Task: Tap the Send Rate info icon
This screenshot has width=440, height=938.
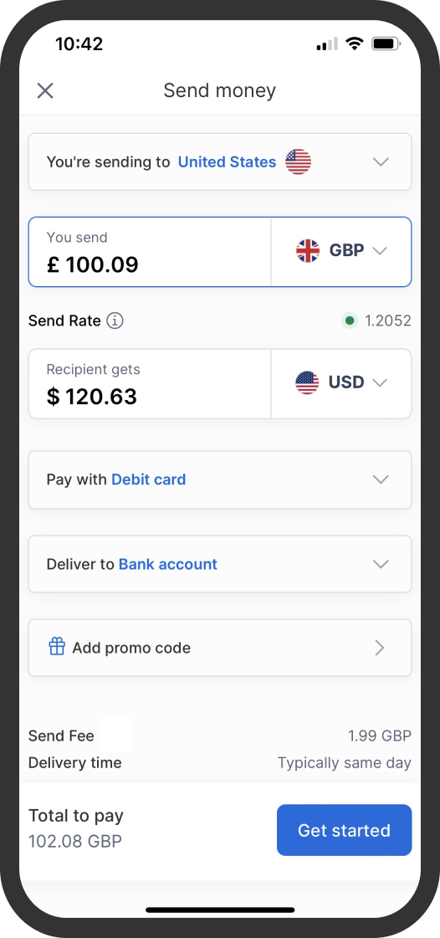Action: pyautogui.click(x=115, y=320)
